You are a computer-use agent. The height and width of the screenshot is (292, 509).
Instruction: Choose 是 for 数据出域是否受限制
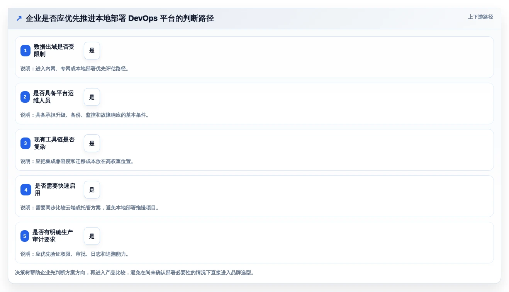(92, 51)
